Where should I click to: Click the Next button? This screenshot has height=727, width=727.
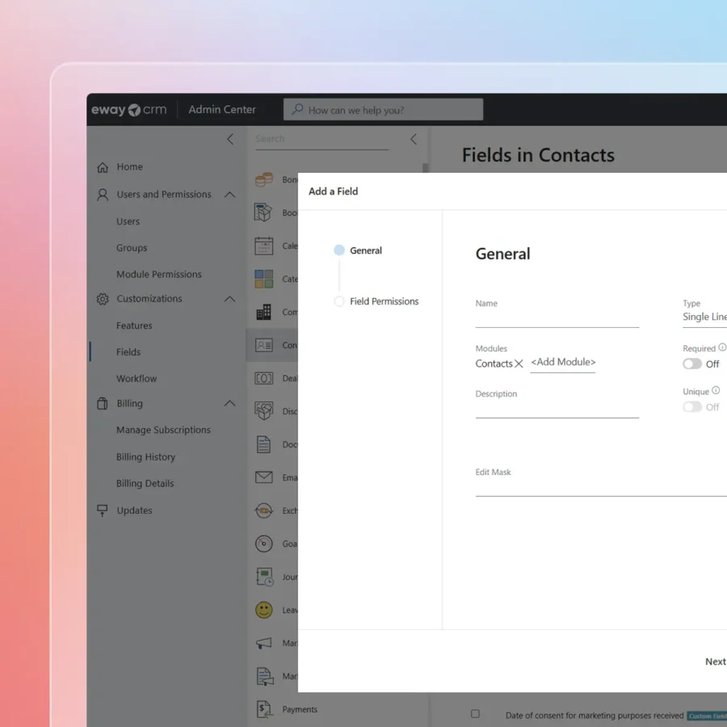coord(716,662)
